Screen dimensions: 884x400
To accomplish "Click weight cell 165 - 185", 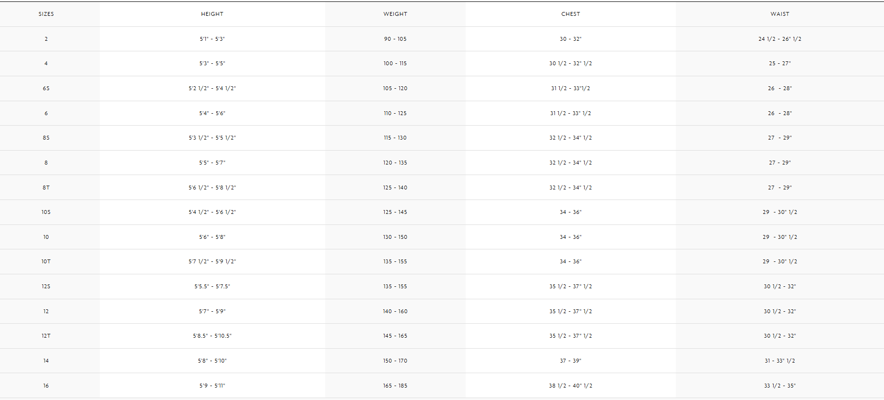I will point(395,386).
